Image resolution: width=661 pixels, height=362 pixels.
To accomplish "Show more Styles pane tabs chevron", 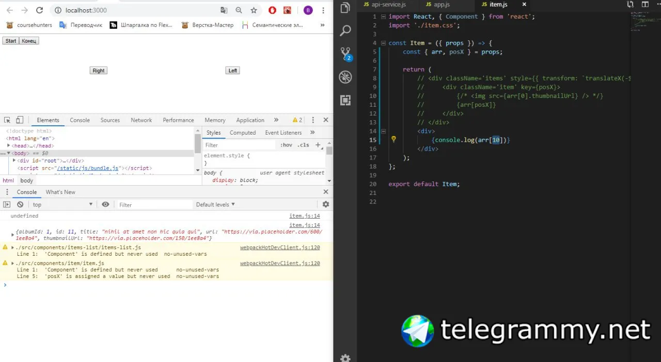I will click(312, 133).
